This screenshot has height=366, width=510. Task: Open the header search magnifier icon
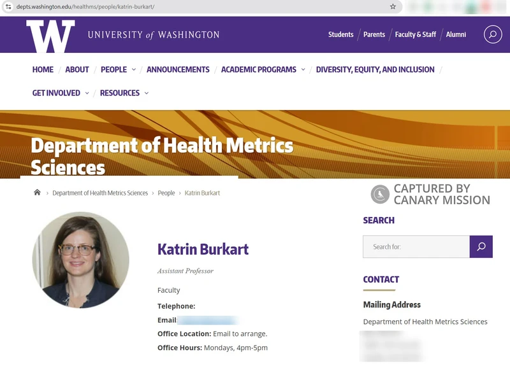[x=493, y=34]
